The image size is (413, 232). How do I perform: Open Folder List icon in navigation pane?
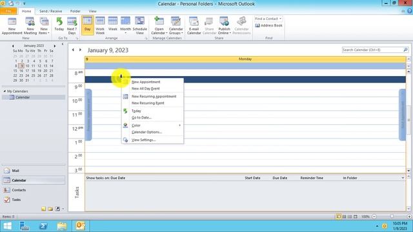pos(50,209)
